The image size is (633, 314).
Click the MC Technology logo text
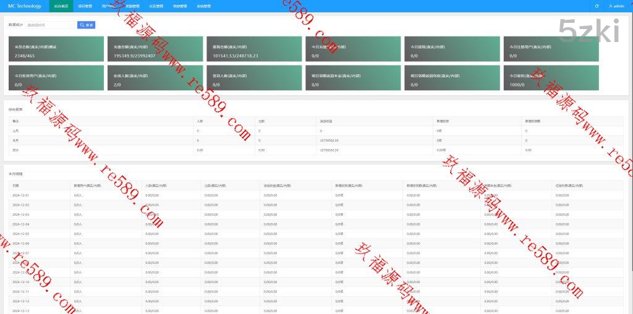pyautogui.click(x=25, y=6)
